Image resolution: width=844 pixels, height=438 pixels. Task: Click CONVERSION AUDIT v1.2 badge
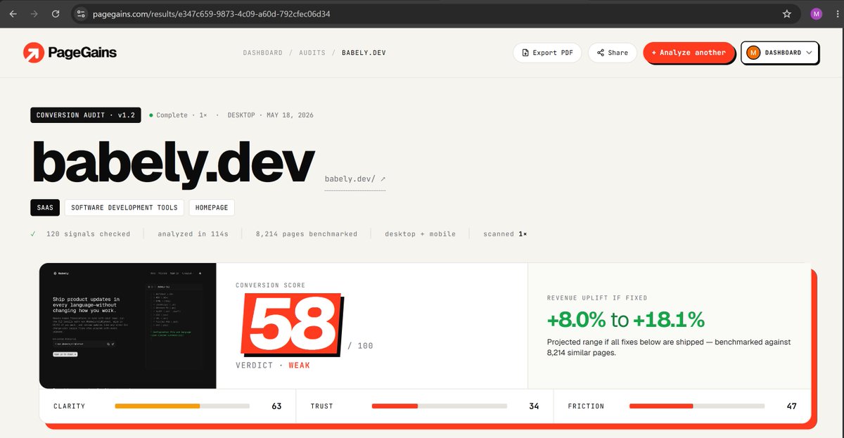click(x=86, y=115)
